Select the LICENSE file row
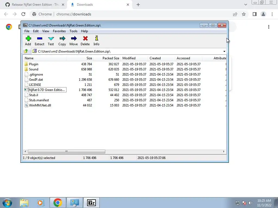 tap(125, 85)
